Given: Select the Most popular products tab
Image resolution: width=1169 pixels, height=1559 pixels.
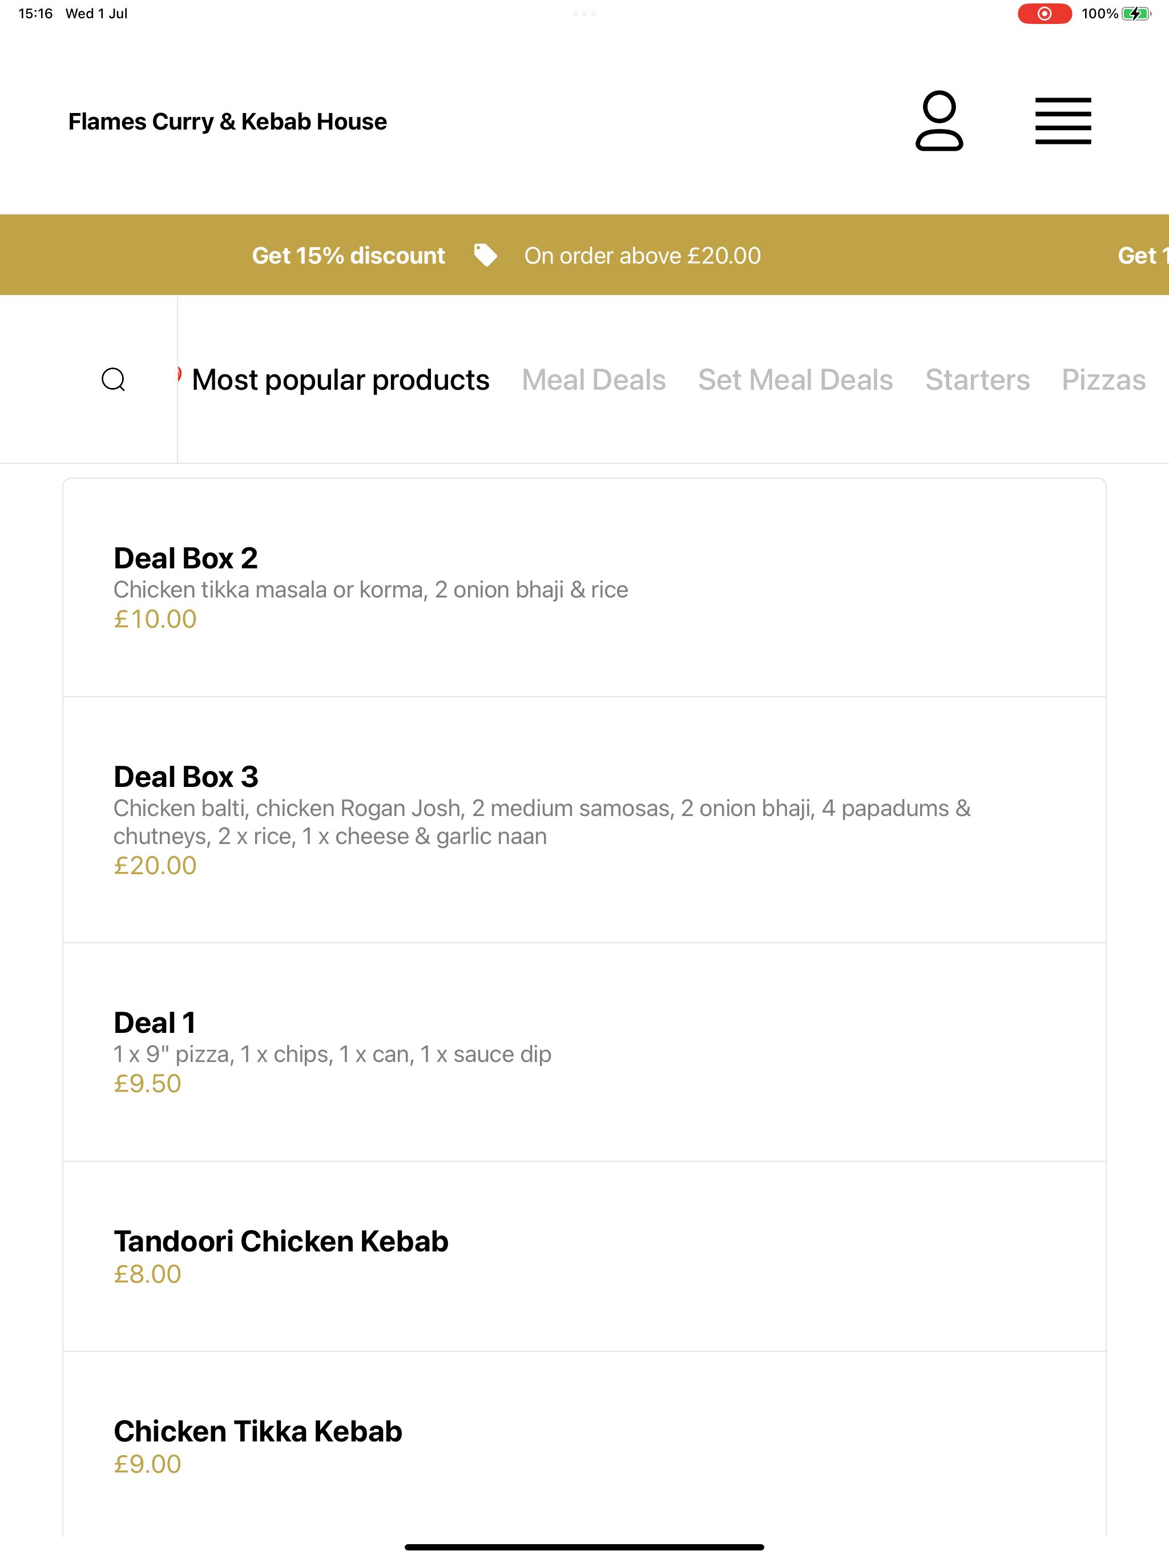Looking at the screenshot, I should pos(341,380).
